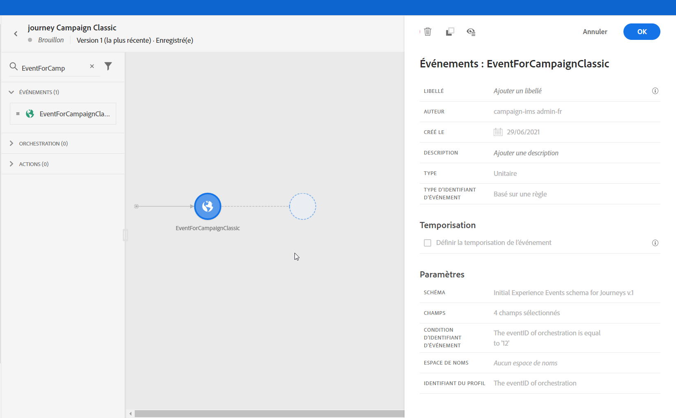Screen dimensions: 676x418
Task: Click "Version 1 (la plus récente)" text
Action: 114,40
